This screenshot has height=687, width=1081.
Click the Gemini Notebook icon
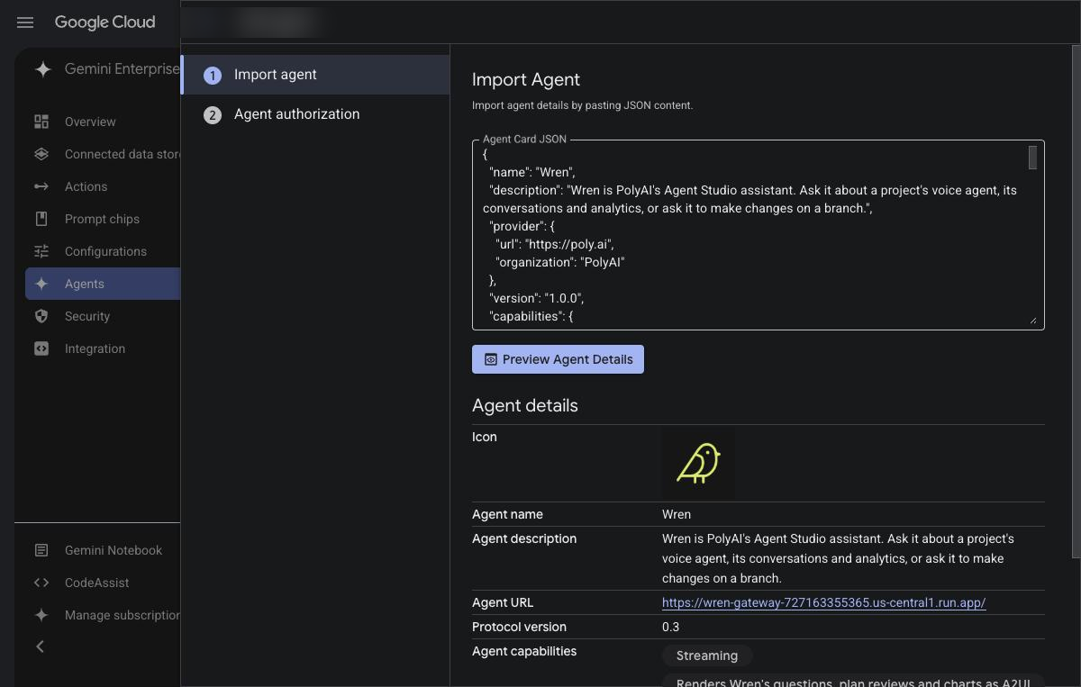click(x=41, y=550)
